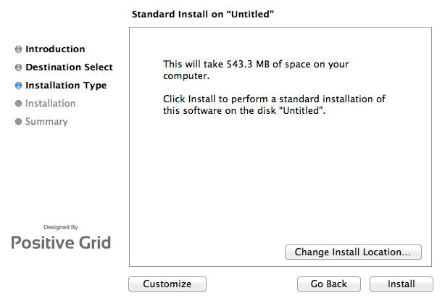445x301 pixels.
Task: Click the Destination Select step bullet
Action: point(18,68)
